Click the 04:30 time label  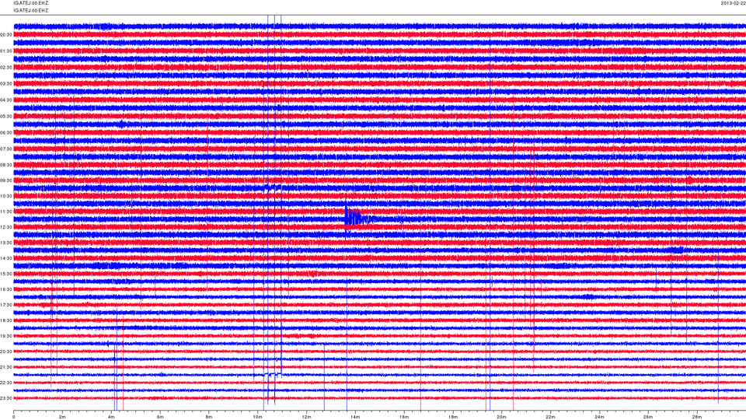tap(6, 100)
